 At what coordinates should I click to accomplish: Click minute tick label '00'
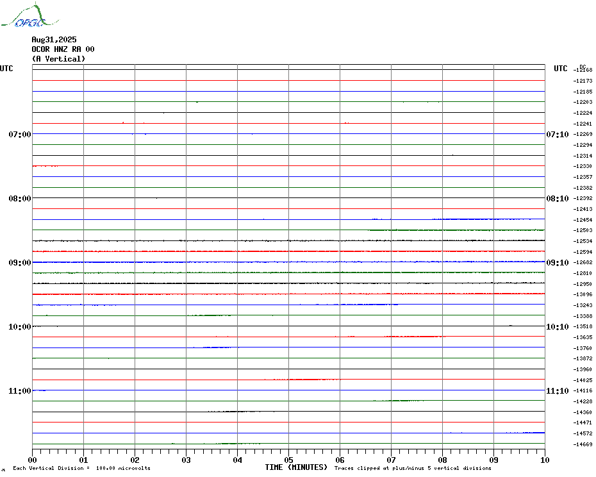[32, 460]
